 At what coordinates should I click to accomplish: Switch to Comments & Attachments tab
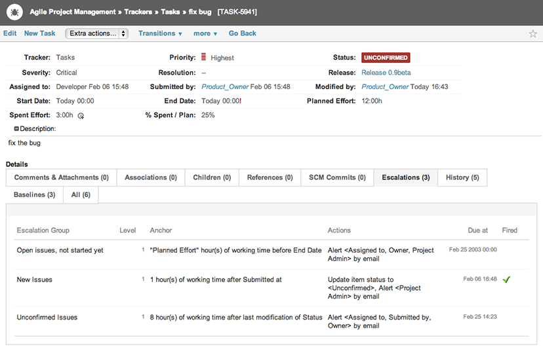click(x=61, y=177)
